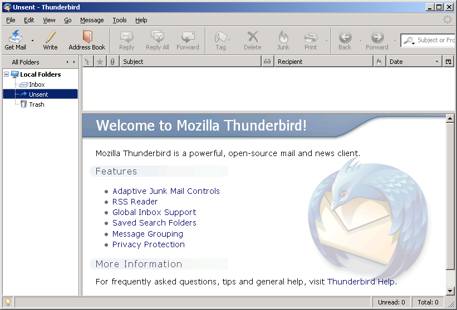The image size is (457, 310).
Task: Click next folder view arrow
Action: [74, 62]
